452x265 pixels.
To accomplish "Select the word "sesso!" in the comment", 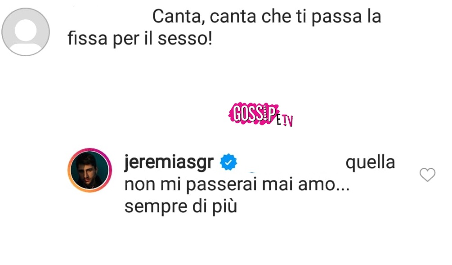I will [185, 39].
